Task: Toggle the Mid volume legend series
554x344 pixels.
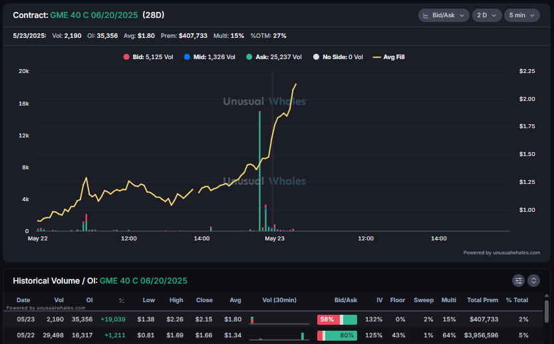Action: (209, 57)
